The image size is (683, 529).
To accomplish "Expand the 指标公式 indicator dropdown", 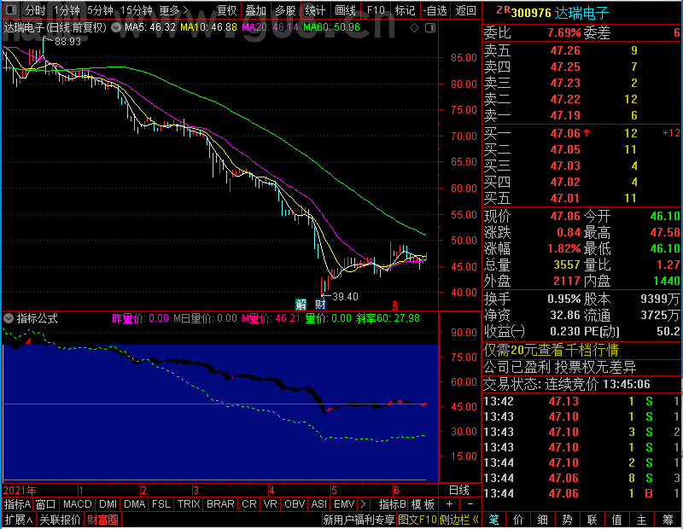I will click(9, 318).
